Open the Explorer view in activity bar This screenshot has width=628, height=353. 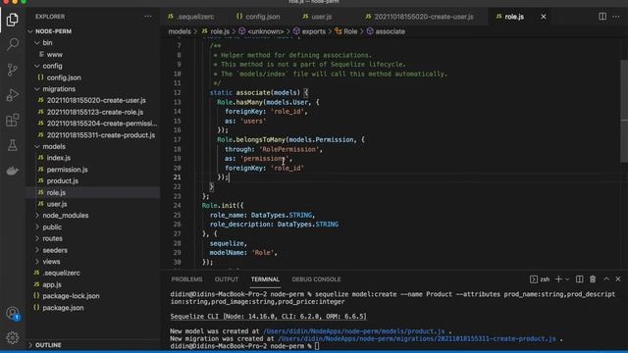[13, 20]
